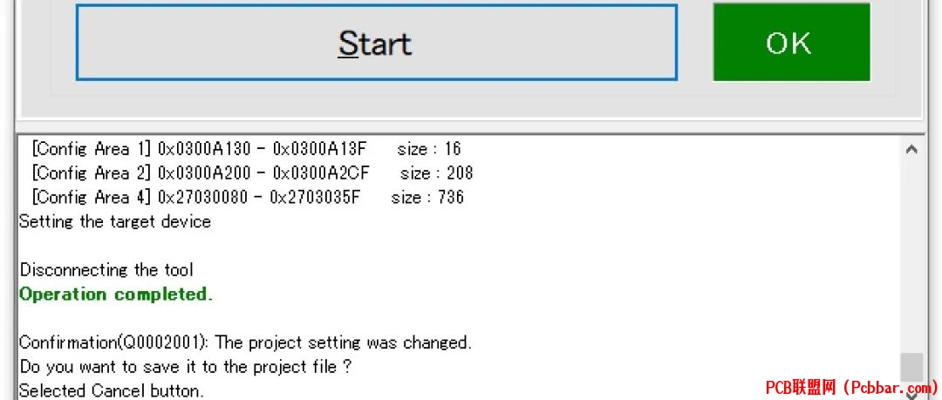Click the 'Setting the target device' log line
Viewport: 942px width, 400px height.
pyautogui.click(x=115, y=221)
